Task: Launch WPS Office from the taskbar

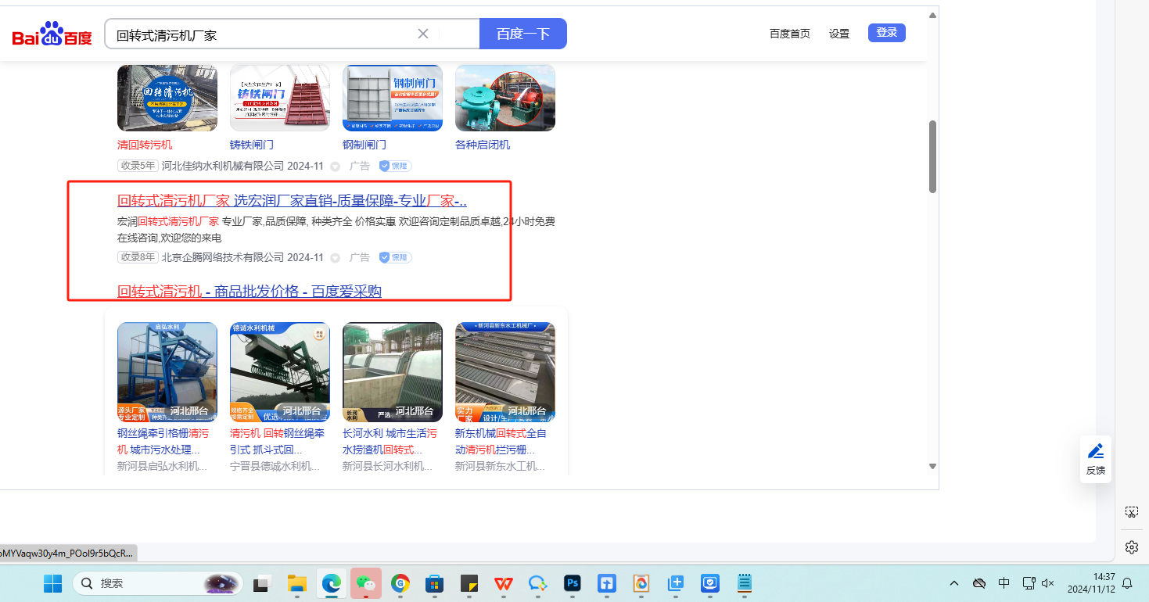Action: (502, 583)
